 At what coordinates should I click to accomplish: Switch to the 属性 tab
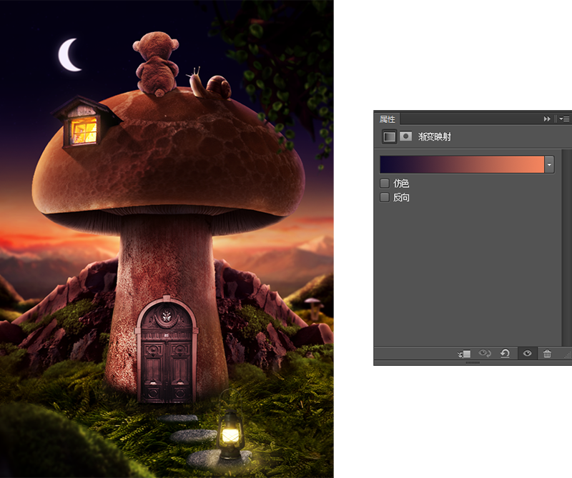[x=387, y=119]
